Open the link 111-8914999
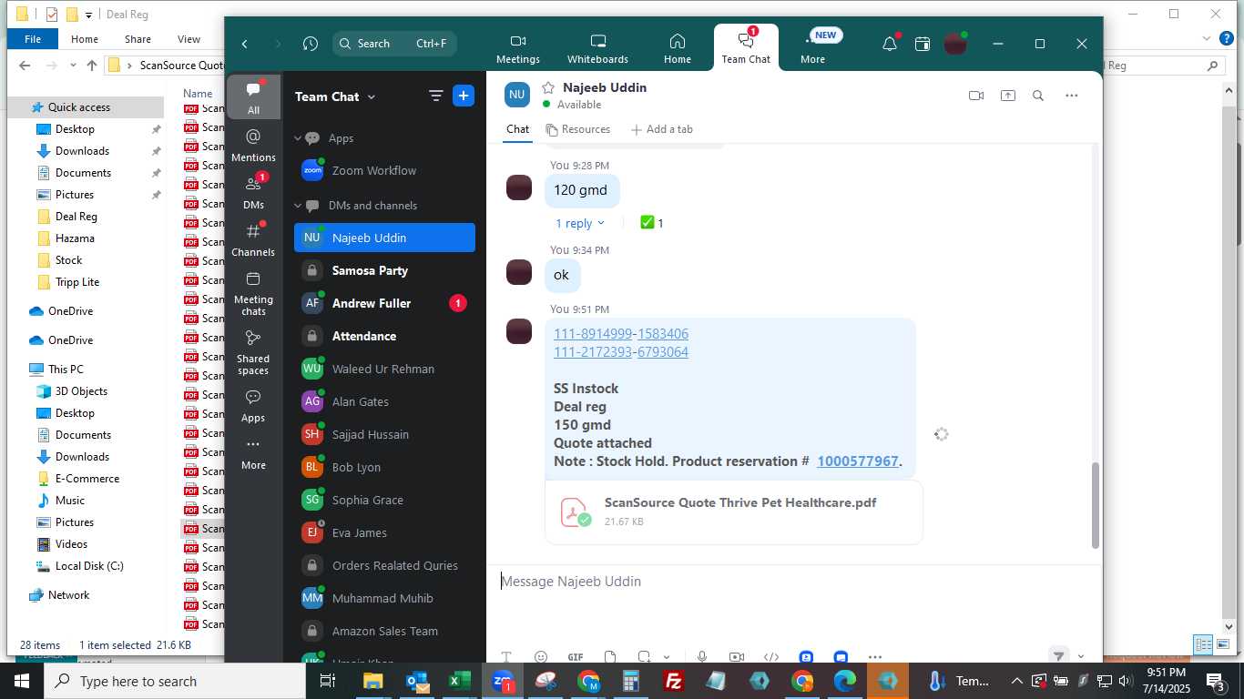Viewport: 1244px width, 699px height. coord(593,334)
